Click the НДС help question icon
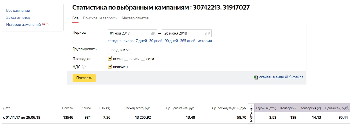 point(83,67)
